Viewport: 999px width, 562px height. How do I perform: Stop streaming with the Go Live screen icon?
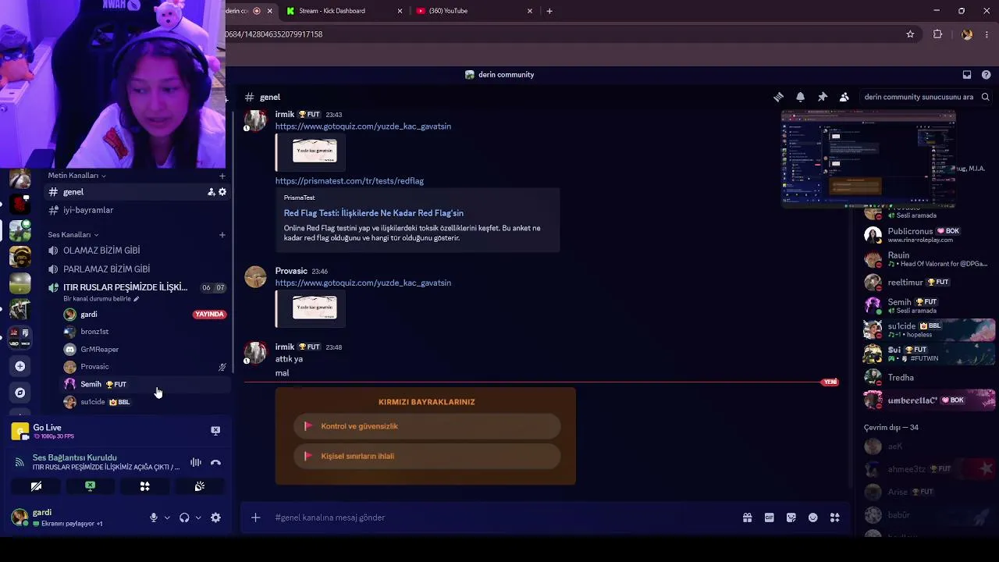point(215,430)
